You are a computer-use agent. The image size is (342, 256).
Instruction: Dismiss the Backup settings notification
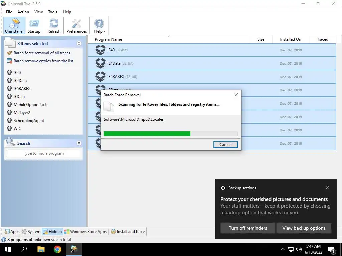[x=327, y=188]
